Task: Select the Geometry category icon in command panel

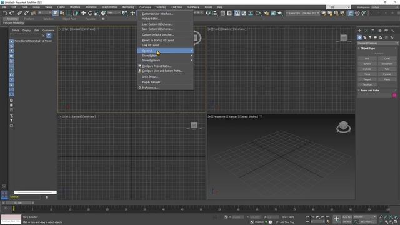Action: (x=359, y=37)
